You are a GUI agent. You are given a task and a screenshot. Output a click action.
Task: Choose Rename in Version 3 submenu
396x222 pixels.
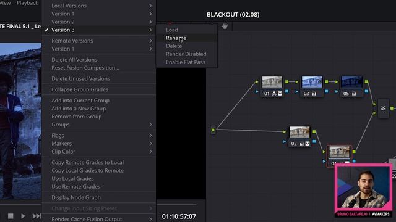click(187, 38)
